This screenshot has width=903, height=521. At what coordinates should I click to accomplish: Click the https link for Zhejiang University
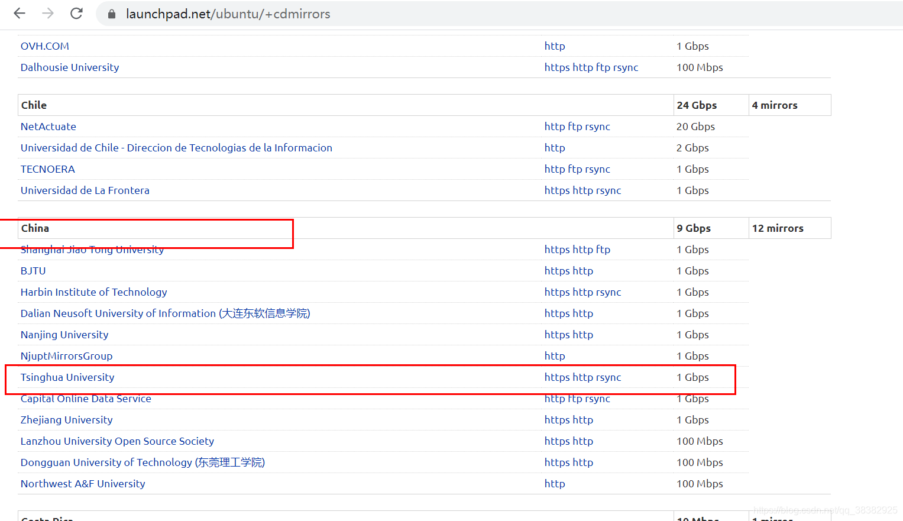point(557,420)
